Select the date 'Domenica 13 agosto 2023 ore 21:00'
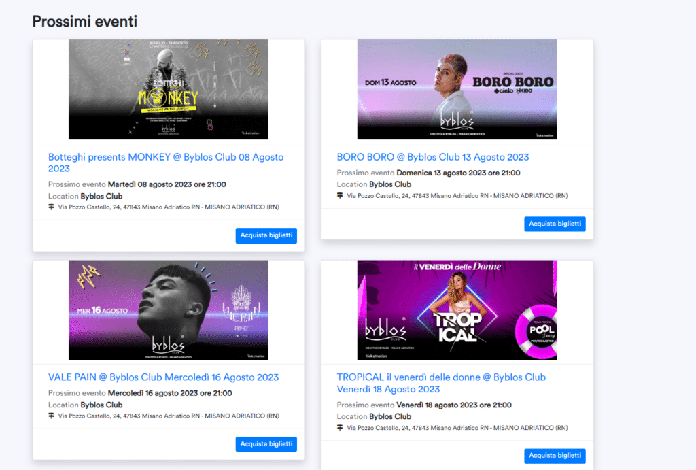696x470 pixels. 458,173
